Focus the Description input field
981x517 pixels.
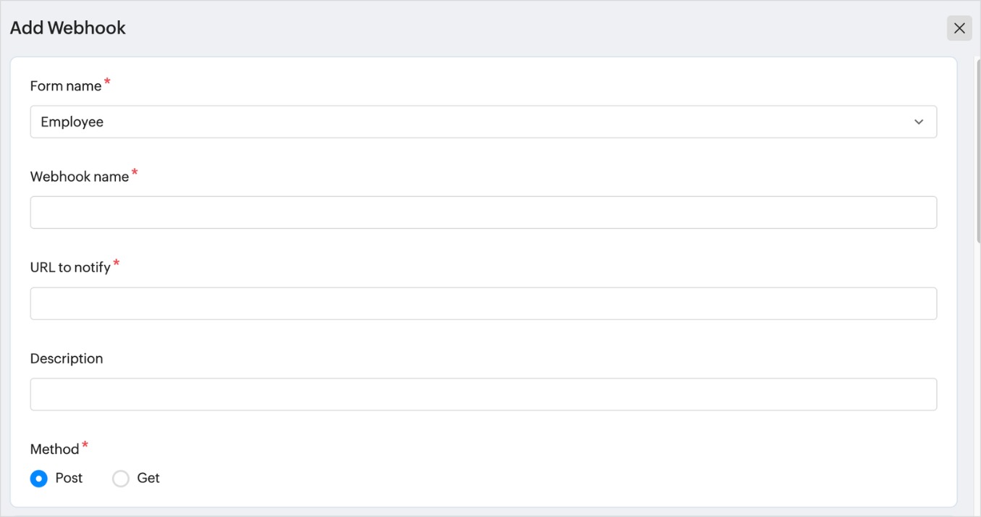coord(483,394)
